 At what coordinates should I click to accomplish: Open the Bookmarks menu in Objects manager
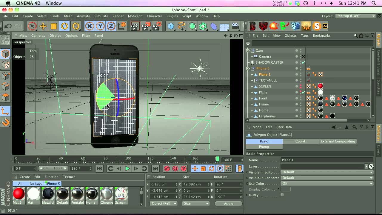(x=321, y=36)
